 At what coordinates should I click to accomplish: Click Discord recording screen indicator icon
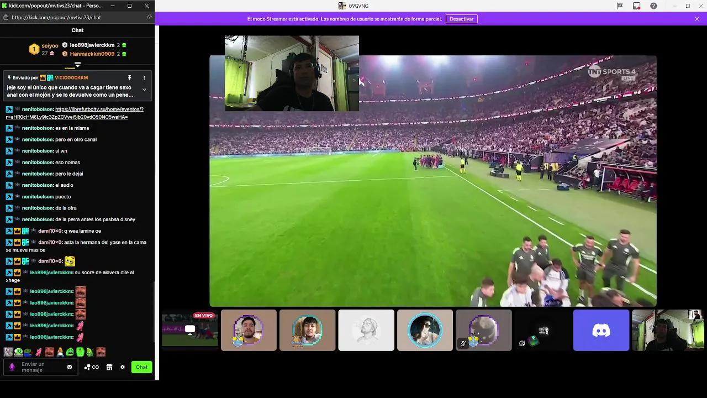click(x=637, y=6)
